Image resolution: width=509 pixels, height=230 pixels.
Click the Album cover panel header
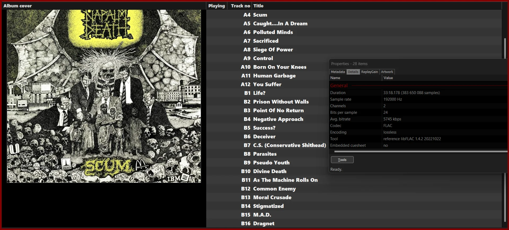(104, 6)
